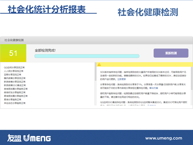This screenshot has height=145, width=193.
Task: Select the 易信朋友圈分享趋势正常 result line
Action: (x=16, y=96)
